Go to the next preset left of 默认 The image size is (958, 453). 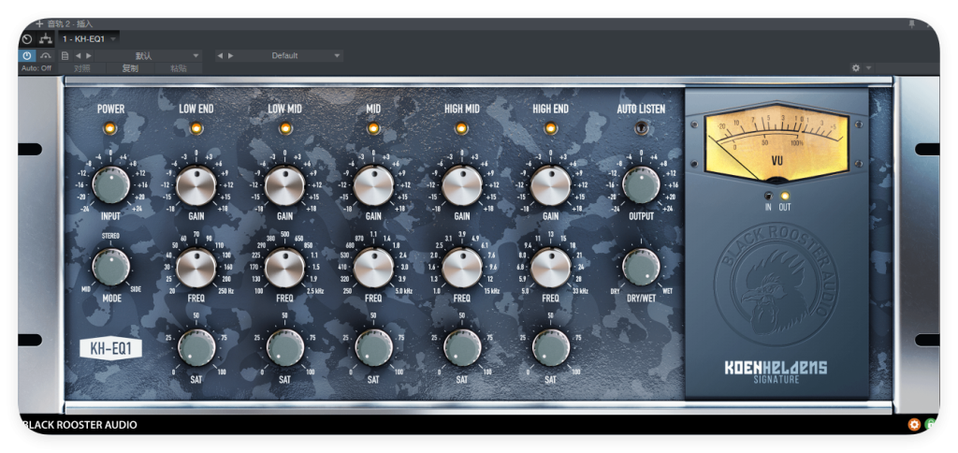[89, 55]
